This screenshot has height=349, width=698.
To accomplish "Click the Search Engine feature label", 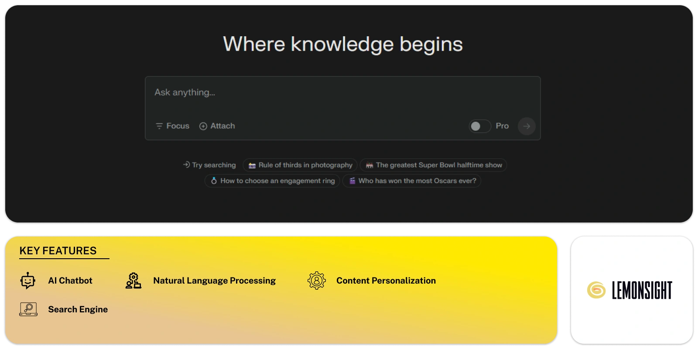I will 78,309.
